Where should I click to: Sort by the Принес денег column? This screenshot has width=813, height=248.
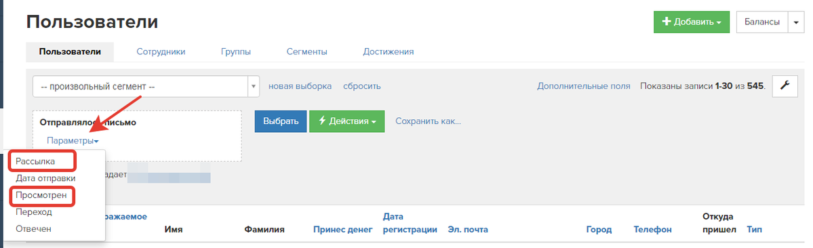342,229
